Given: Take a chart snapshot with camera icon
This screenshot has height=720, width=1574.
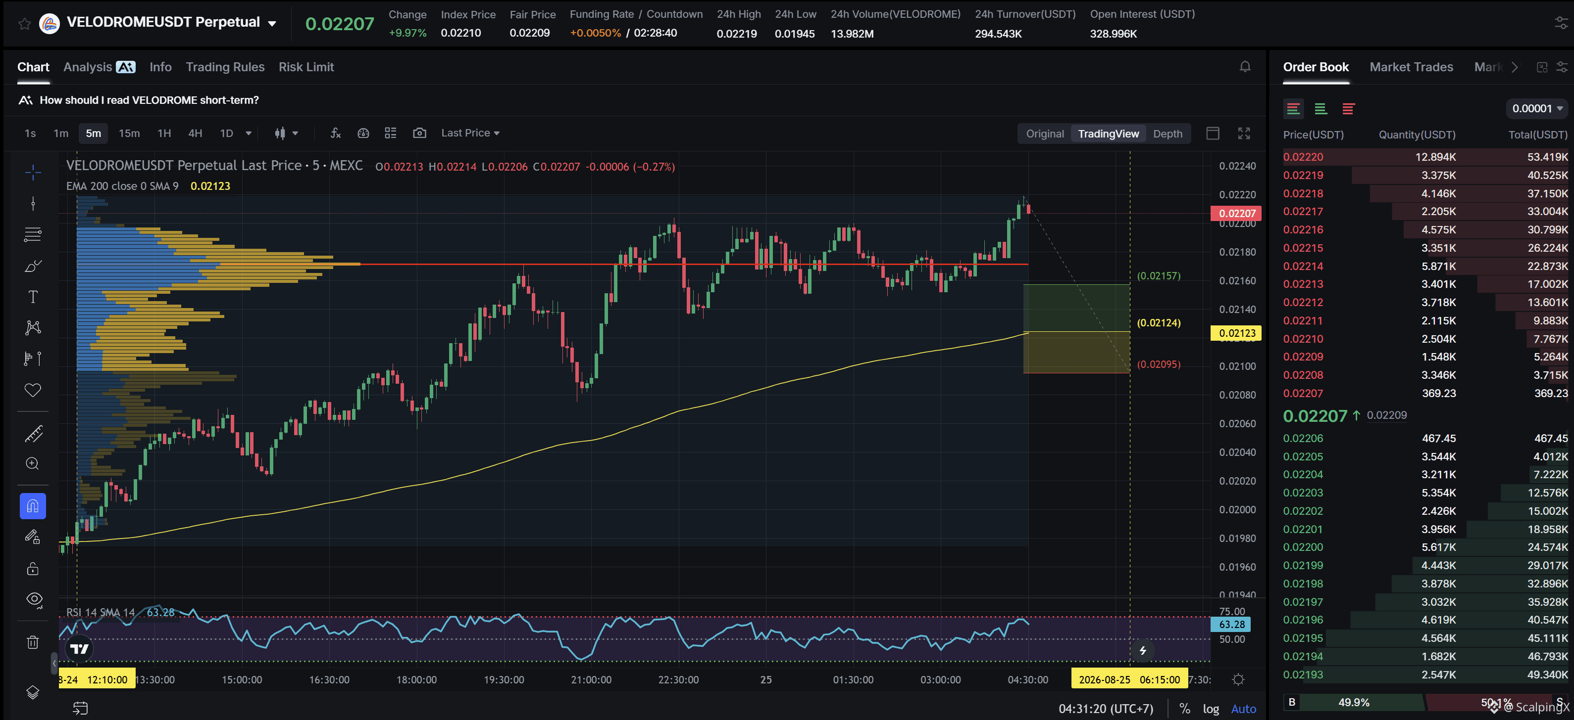Looking at the screenshot, I should (419, 133).
